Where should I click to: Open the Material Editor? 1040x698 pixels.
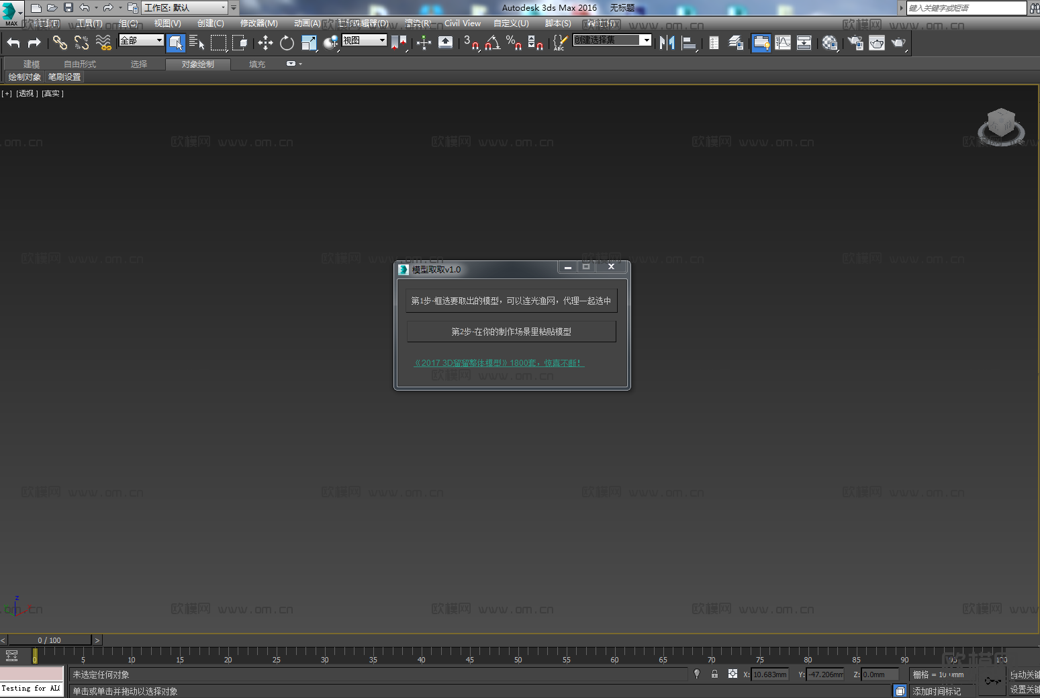(830, 43)
